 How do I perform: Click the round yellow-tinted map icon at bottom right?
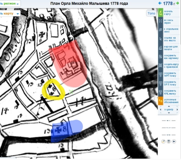click(x=163, y=141)
